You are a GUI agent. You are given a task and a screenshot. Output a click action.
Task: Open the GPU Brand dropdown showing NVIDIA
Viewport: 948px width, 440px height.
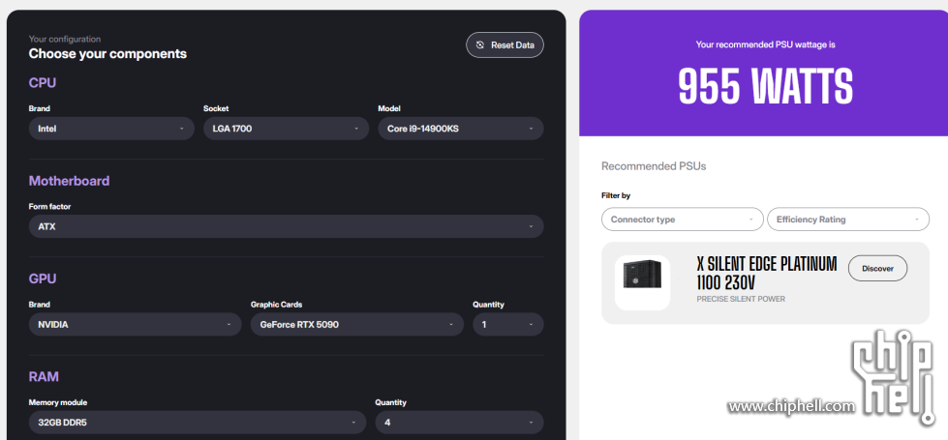click(x=135, y=324)
